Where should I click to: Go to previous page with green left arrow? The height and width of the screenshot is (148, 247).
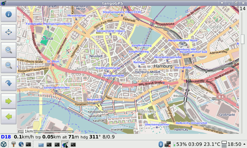pos(8,117)
